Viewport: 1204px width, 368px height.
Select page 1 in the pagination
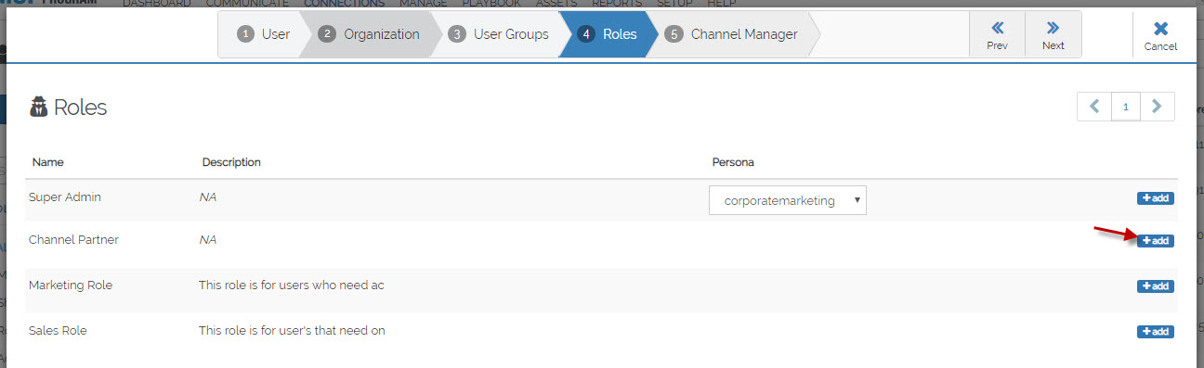point(1126,107)
